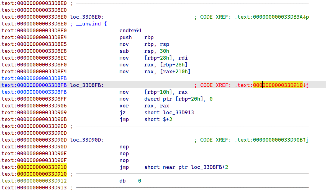Select the nop at address 33D90F

(124, 161)
